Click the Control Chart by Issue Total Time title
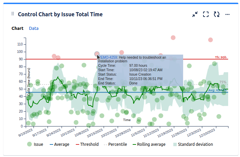The height and width of the screenshot is (157, 240). pos(60,14)
